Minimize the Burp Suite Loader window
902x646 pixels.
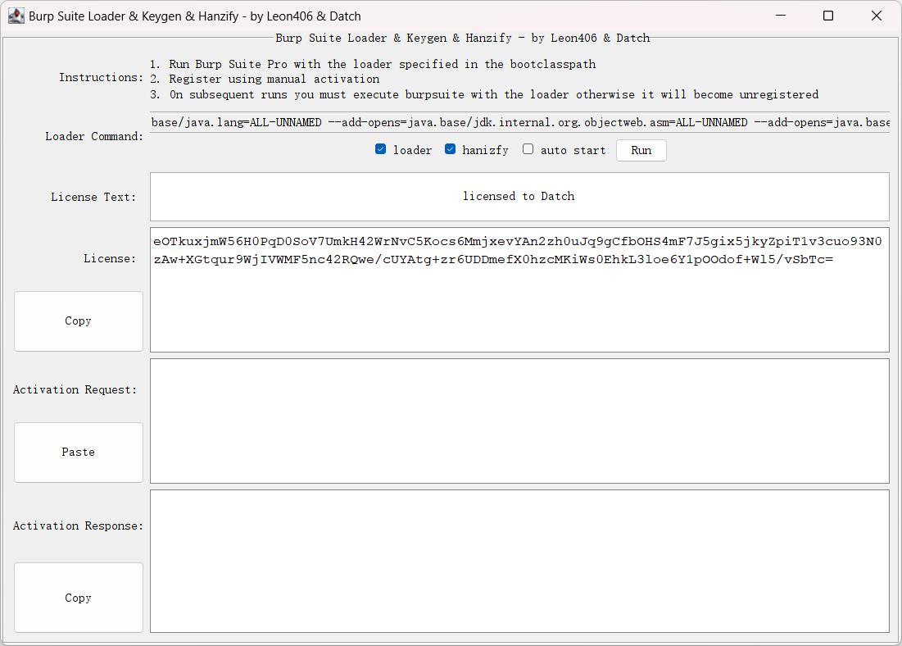pos(781,16)
